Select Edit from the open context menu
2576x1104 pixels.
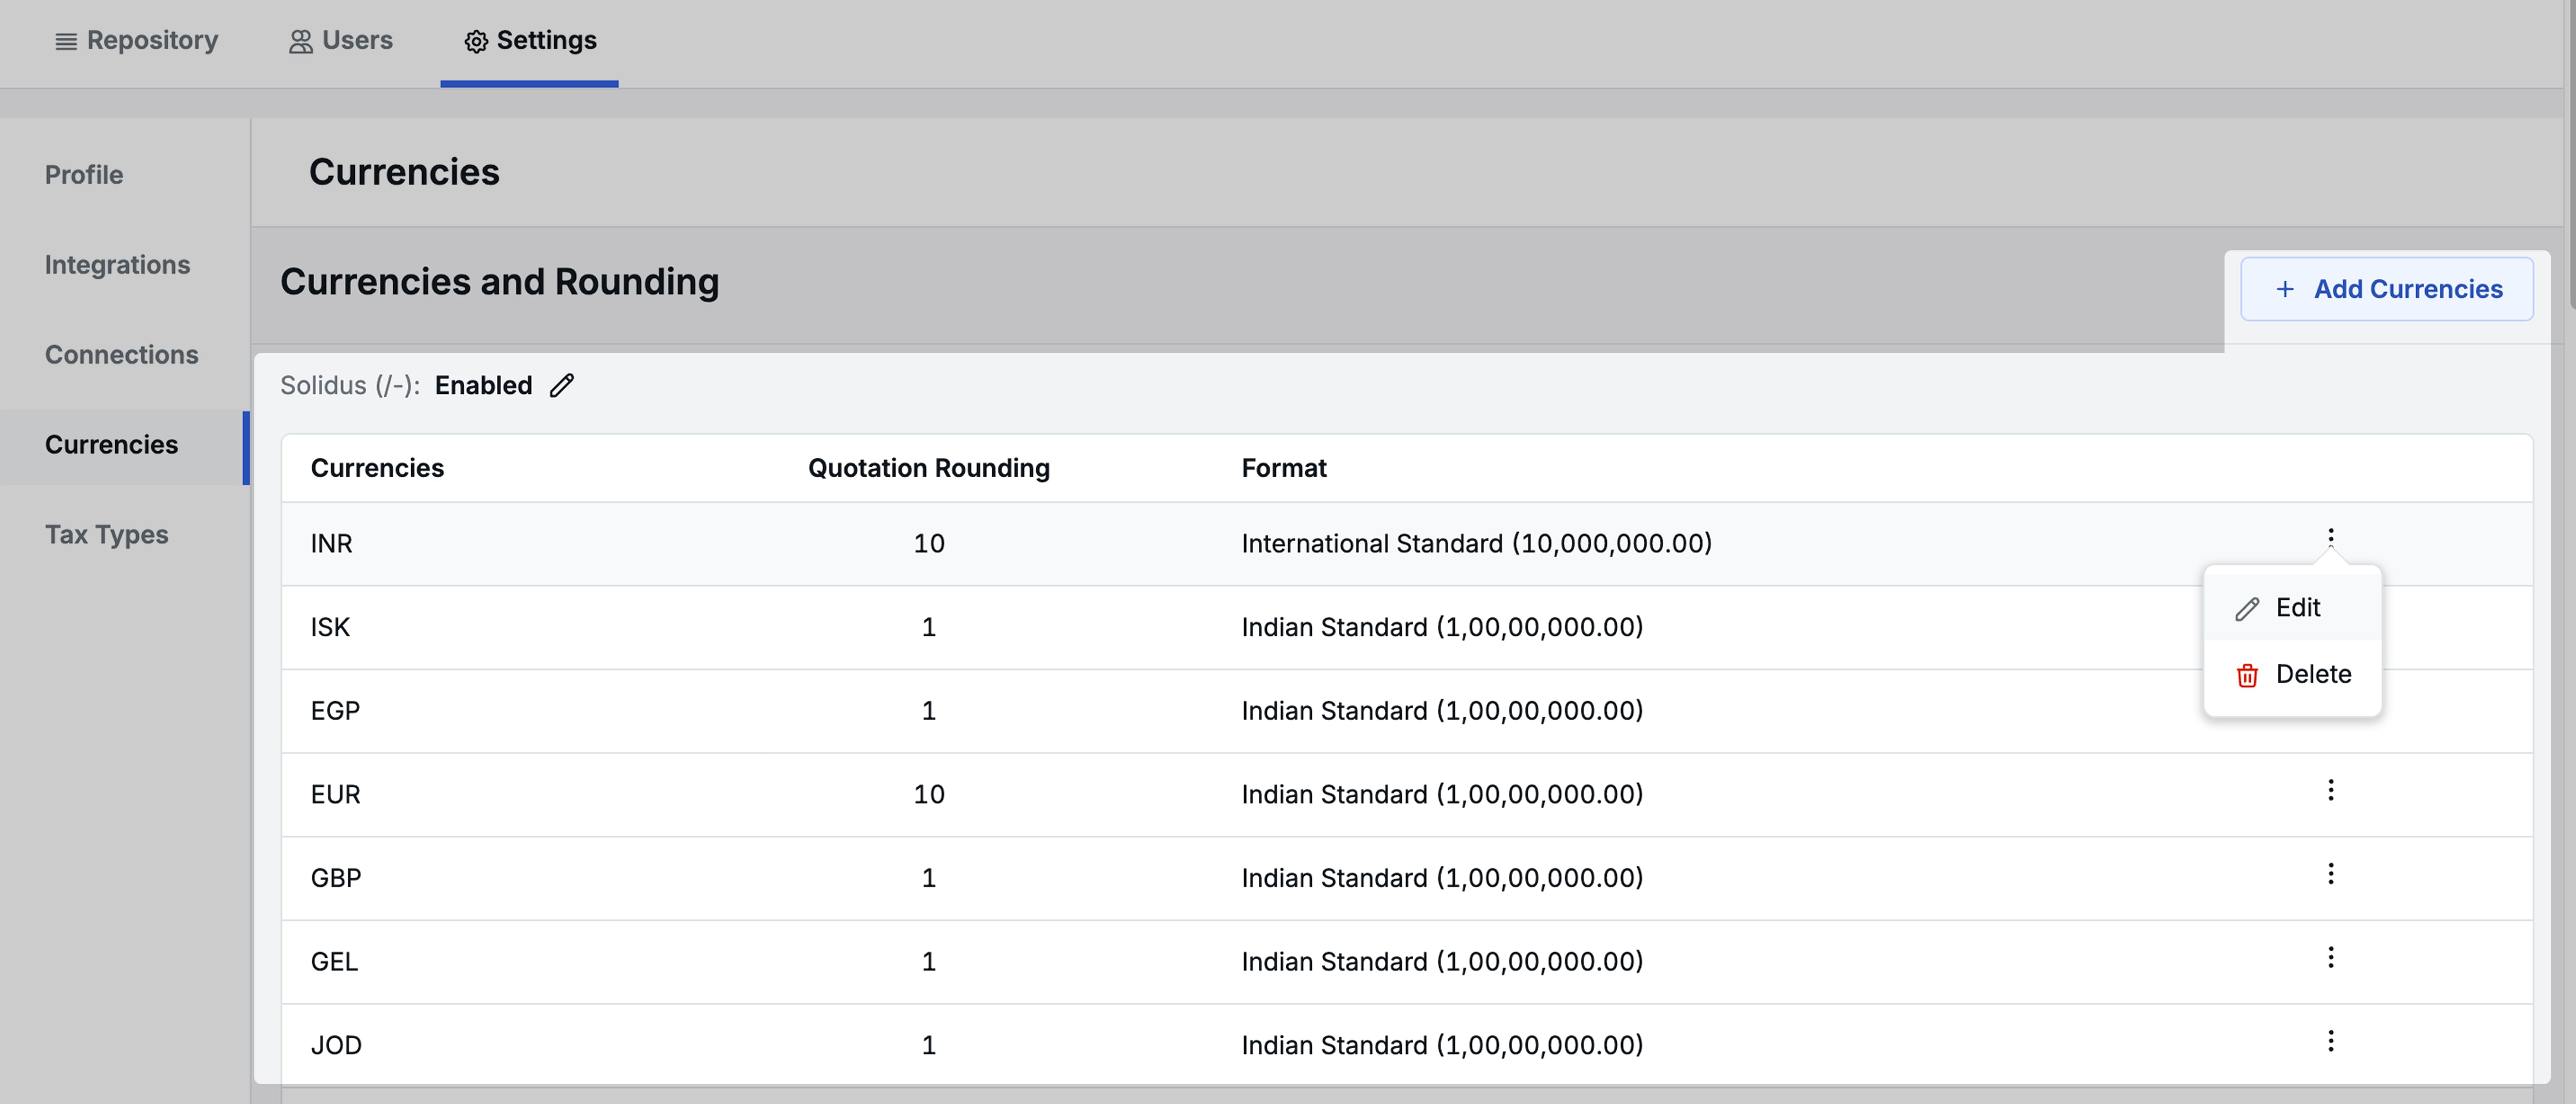[x=2297, y=607]
